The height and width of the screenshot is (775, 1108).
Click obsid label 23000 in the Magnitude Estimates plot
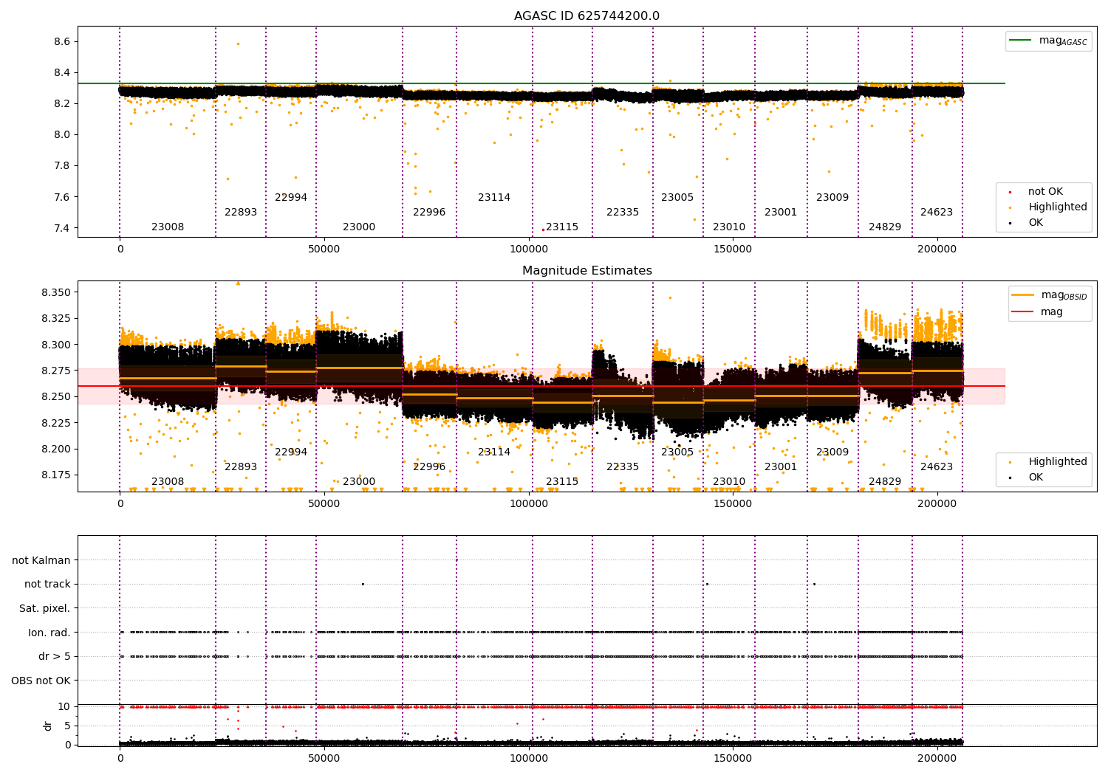pyautogui.click(x=359, y=482)
